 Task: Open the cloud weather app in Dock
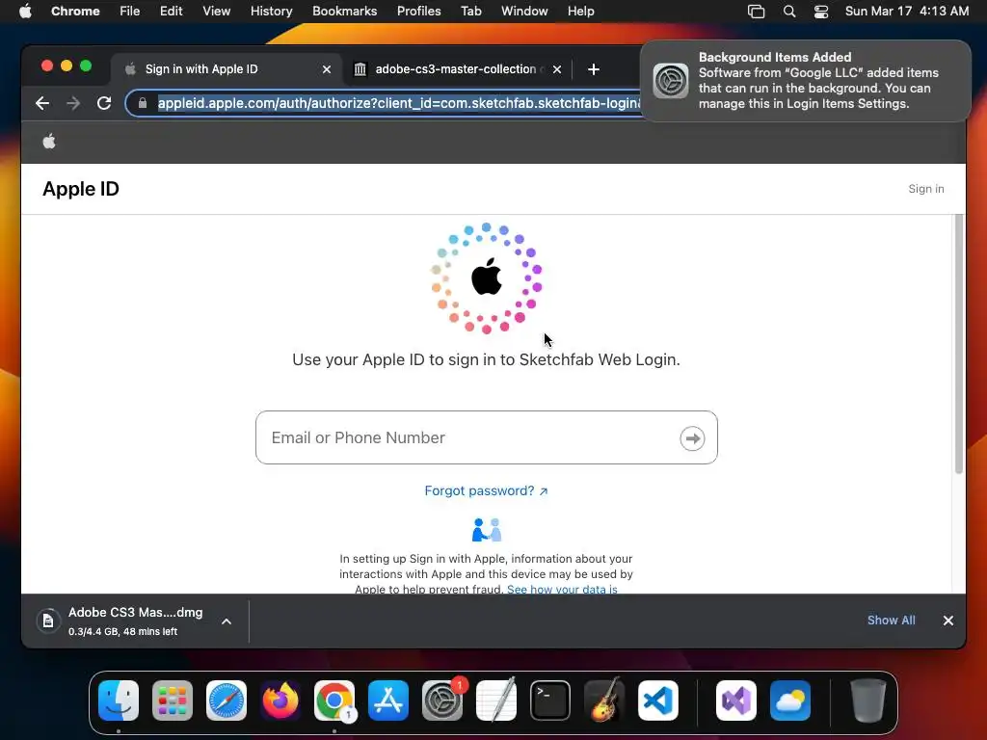coord(790,700)
